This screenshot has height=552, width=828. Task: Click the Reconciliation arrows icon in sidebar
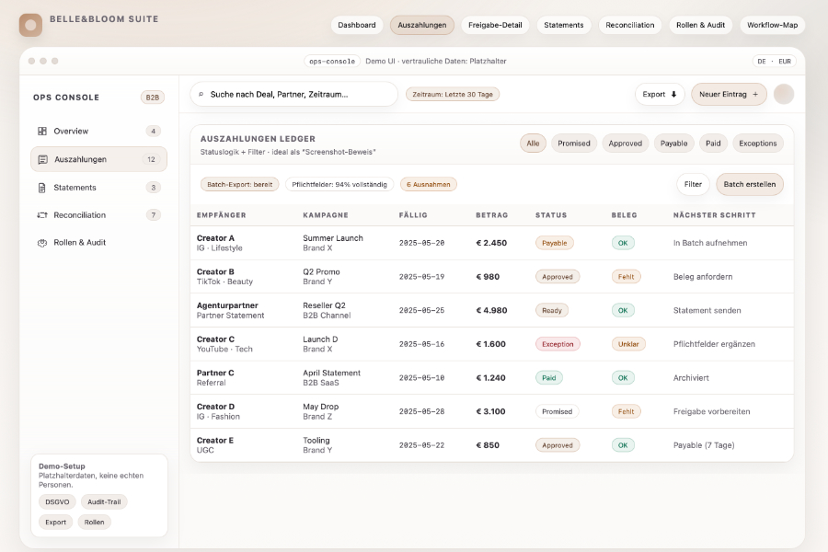coord(42,215)
